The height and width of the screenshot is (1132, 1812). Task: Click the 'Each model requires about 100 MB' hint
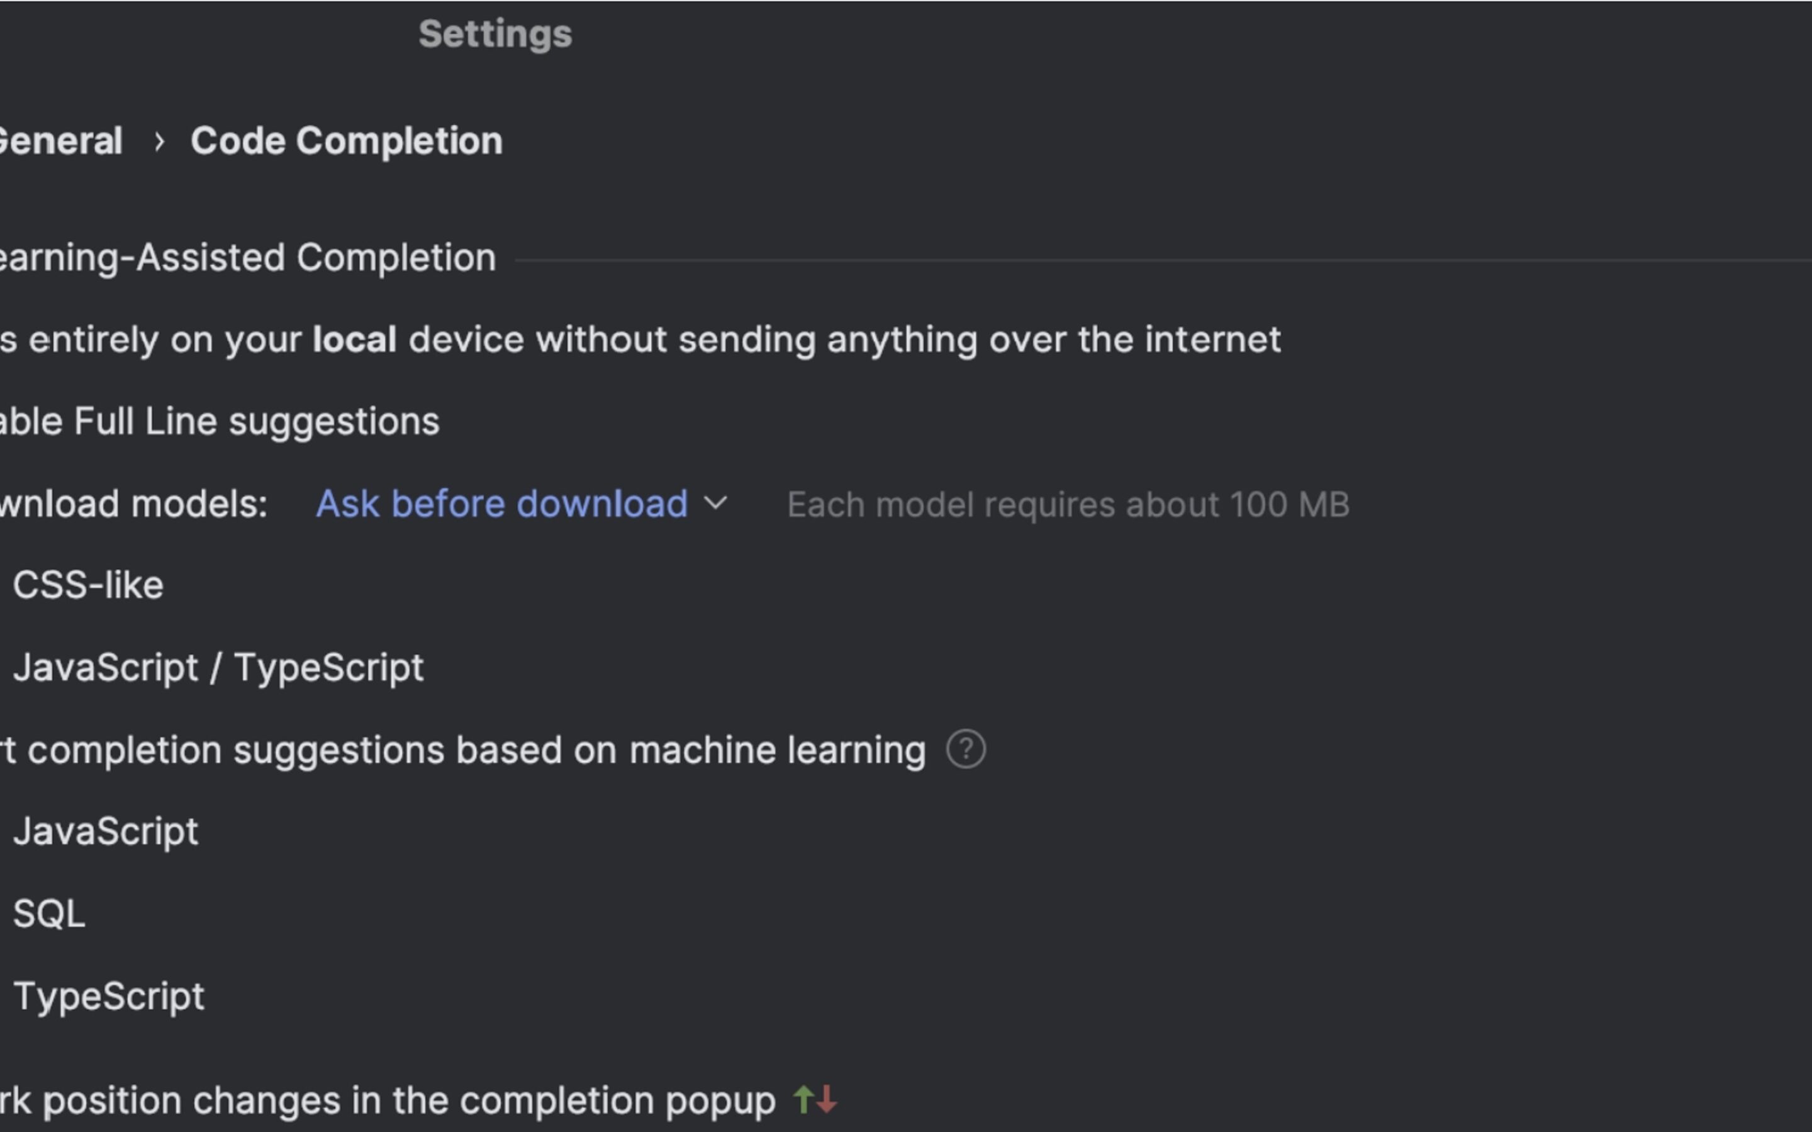click(x=1068, y=504)
